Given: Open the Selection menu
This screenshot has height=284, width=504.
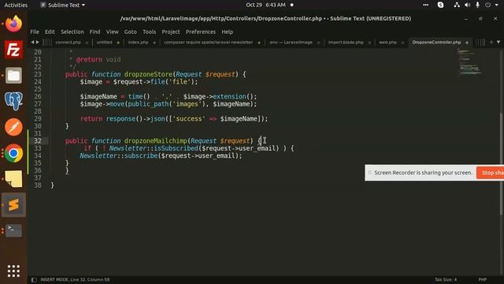Looking at the screenshot, I should [x=72, y=32].
